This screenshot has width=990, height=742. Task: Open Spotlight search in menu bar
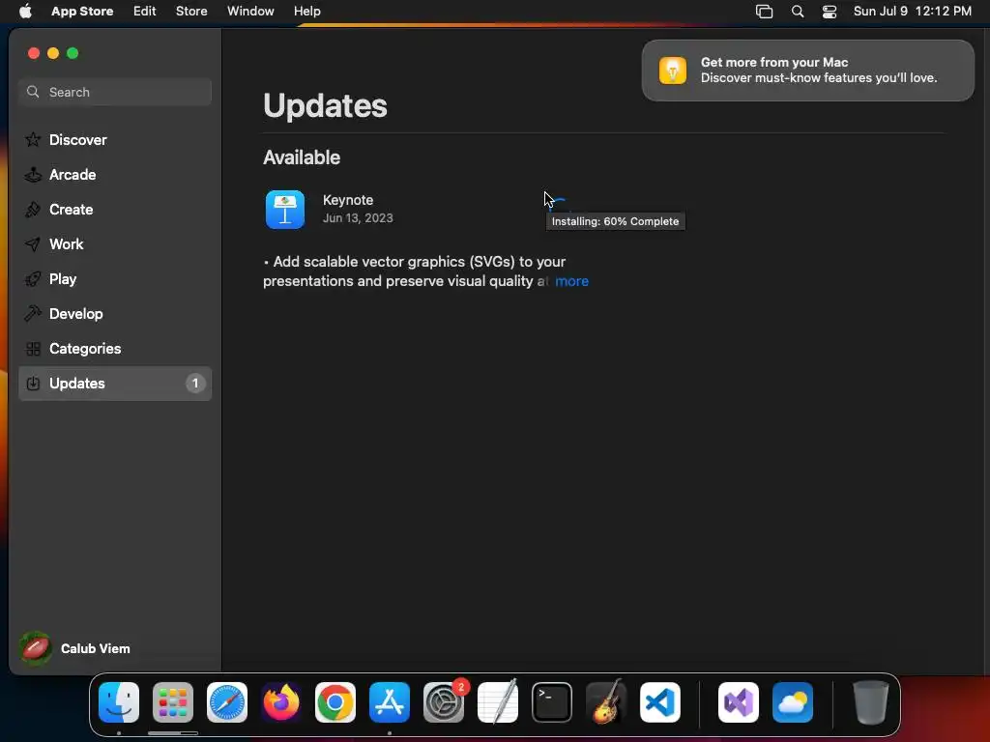coord(798,12)
